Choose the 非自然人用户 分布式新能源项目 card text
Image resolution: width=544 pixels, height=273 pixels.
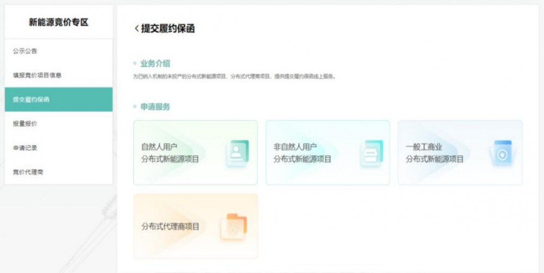point(302,153)
